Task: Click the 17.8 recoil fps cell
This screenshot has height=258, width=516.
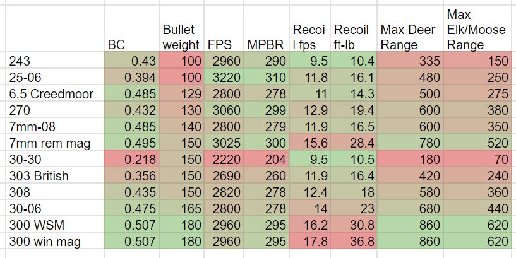Action: pos(310,242)
